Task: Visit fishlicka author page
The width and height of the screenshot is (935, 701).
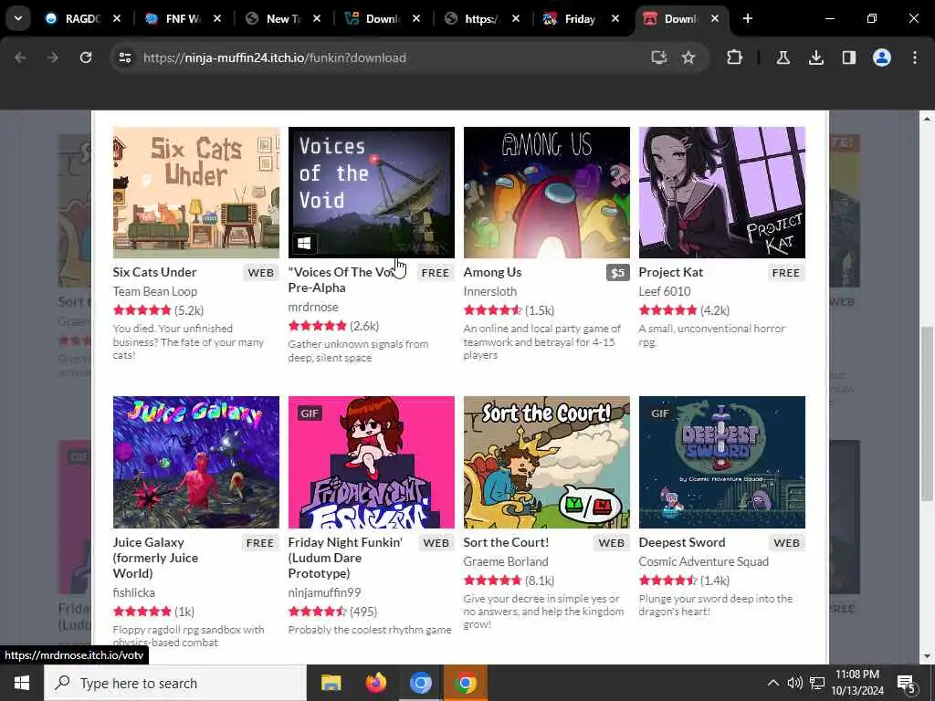Action: pos(133,592)
